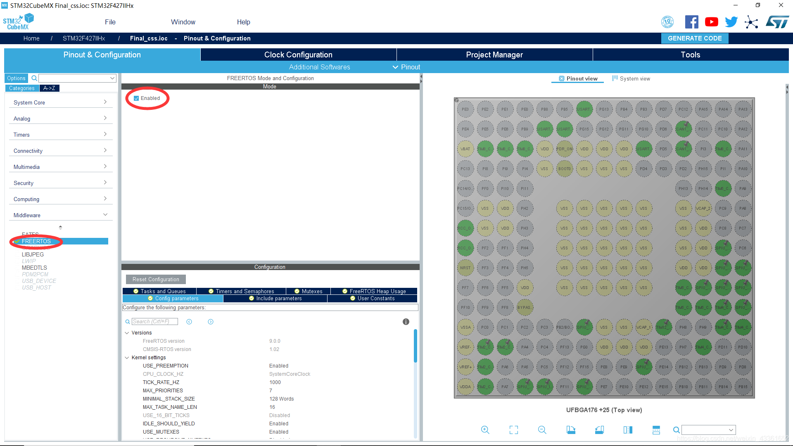Zoom out of the pinout view
The image size is (793, 446).
[x=542, y=430]
